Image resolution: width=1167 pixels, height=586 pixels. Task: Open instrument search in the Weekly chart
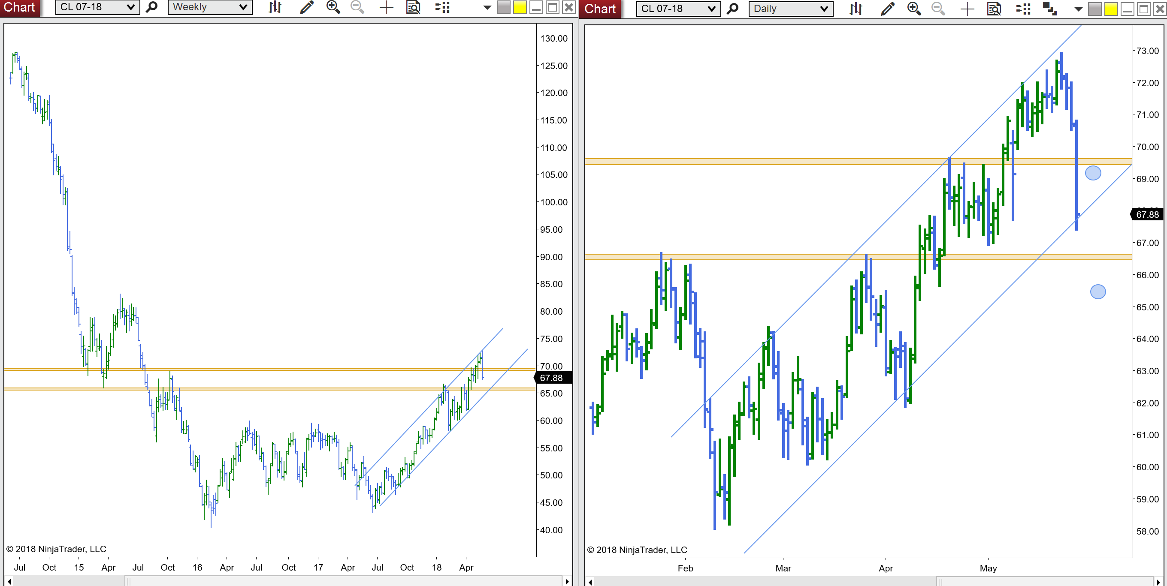pyautogui.click(x=152, y=7)
